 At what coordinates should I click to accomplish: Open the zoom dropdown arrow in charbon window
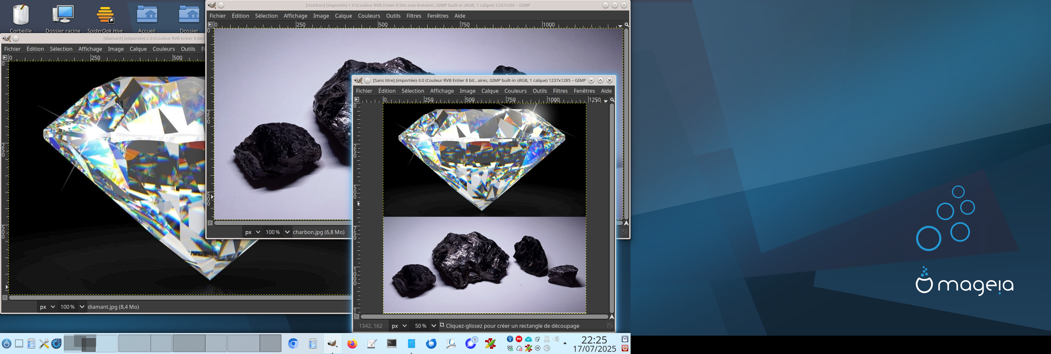pos(287,232)
